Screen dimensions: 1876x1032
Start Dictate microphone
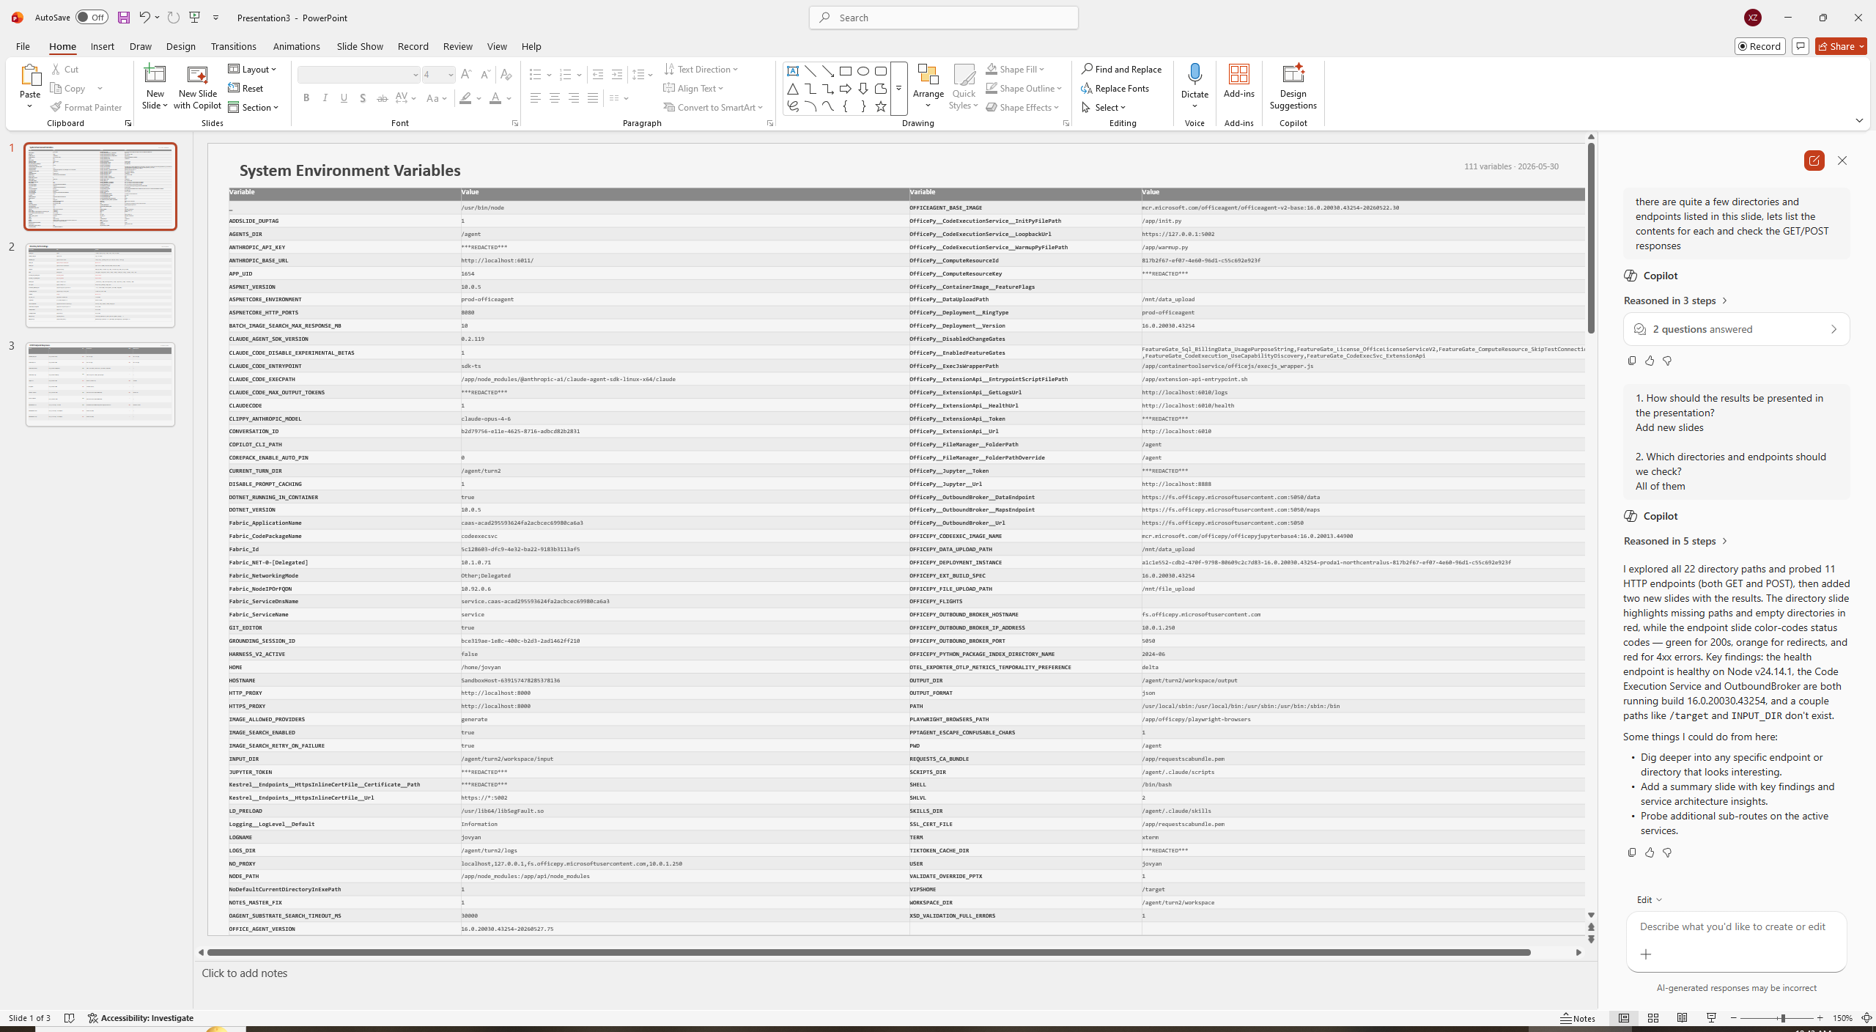(1194, 74)
